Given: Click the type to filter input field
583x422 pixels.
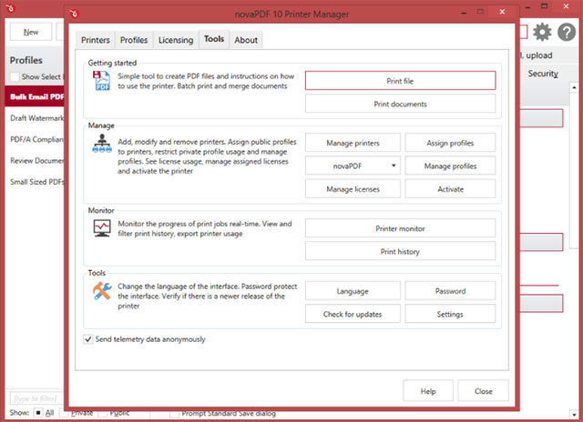Looking at the screenshot, I should click(36, 398).
